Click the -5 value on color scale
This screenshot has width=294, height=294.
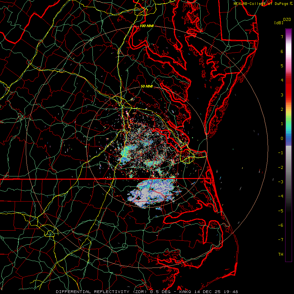click(281, 211)
